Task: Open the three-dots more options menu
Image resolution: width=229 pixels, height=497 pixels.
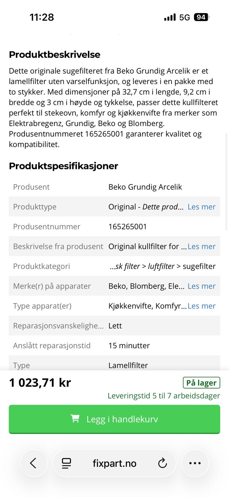Action: [195, 463]
